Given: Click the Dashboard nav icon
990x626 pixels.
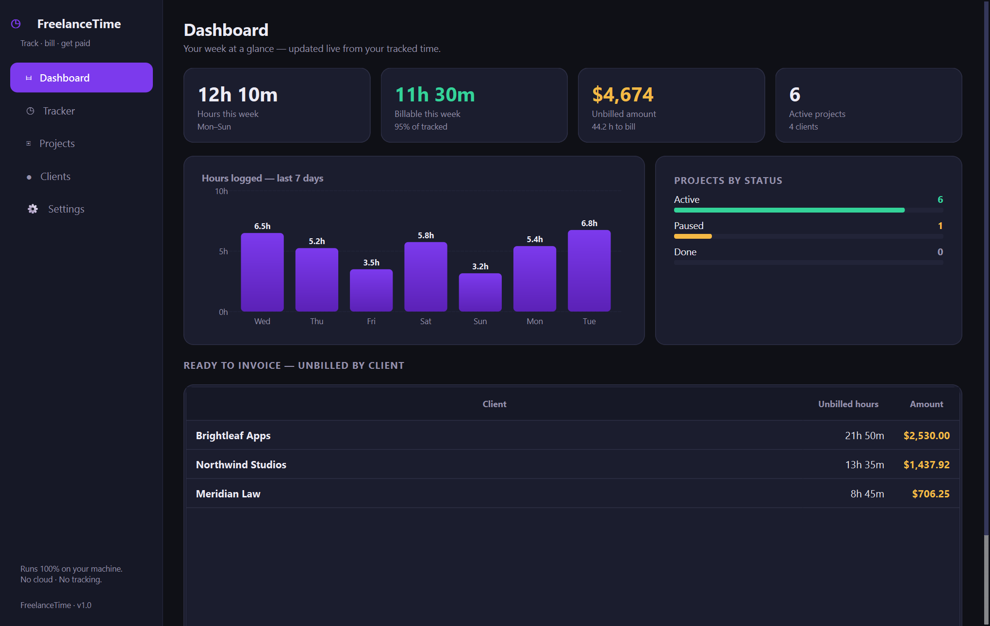Looking at the screenshot, I should pyautogui.click(x=29, y=78).
